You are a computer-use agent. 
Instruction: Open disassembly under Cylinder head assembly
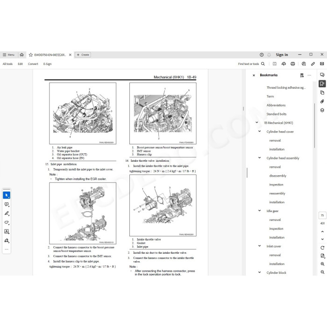point(278,176)
